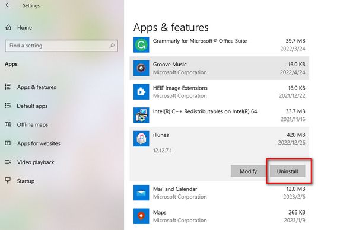Click the Home house icon

[x=8, y=27]
